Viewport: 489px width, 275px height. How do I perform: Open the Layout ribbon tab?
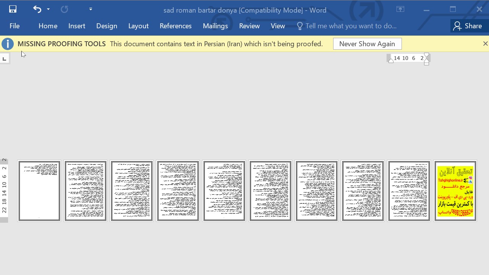click(x=138, y=26)
